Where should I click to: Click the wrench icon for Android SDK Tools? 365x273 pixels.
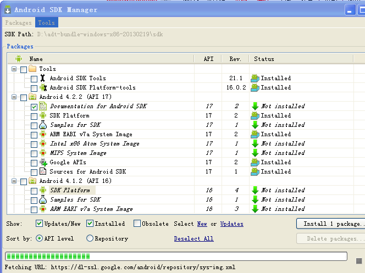(x=42, y=78)
